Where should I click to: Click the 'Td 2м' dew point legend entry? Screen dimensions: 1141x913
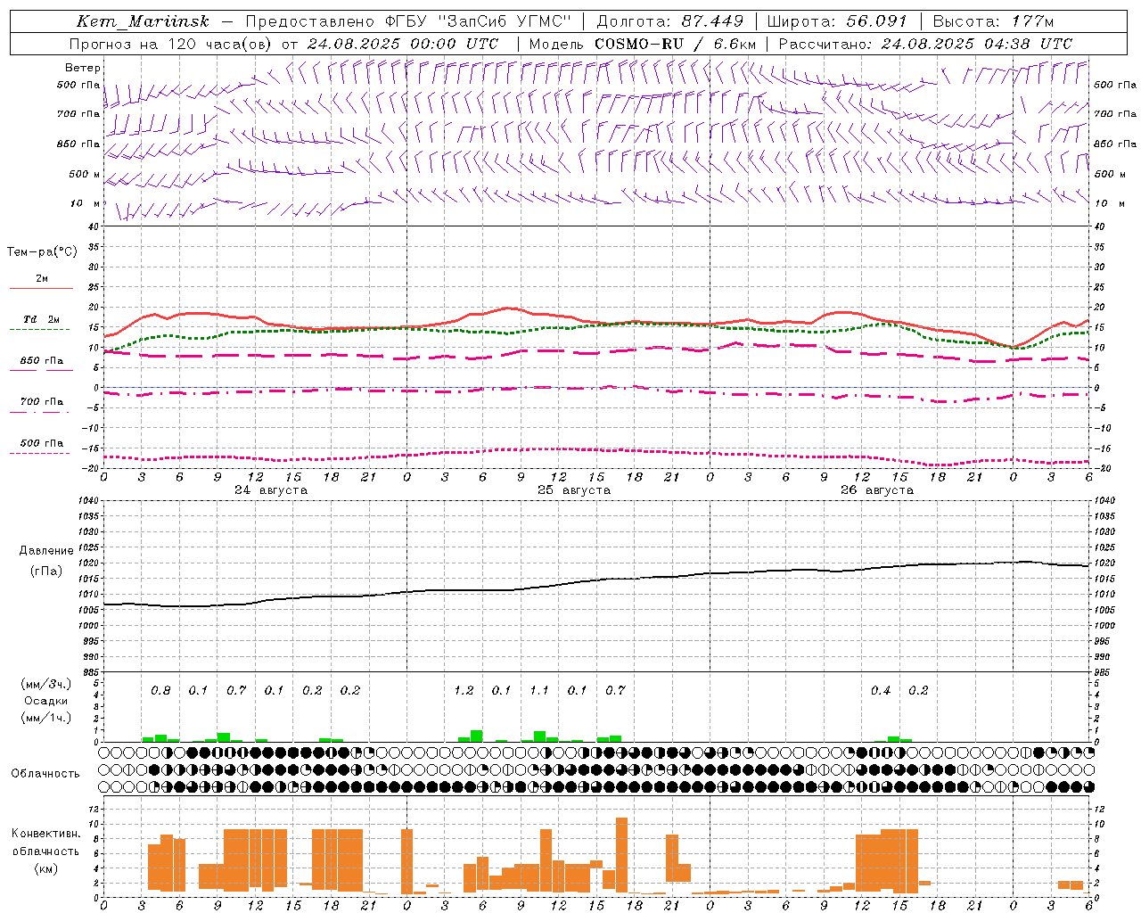(42, 319)
